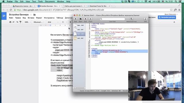Open the Arial font dropdown
Screen dimensions: 184x103
point(53,22)
